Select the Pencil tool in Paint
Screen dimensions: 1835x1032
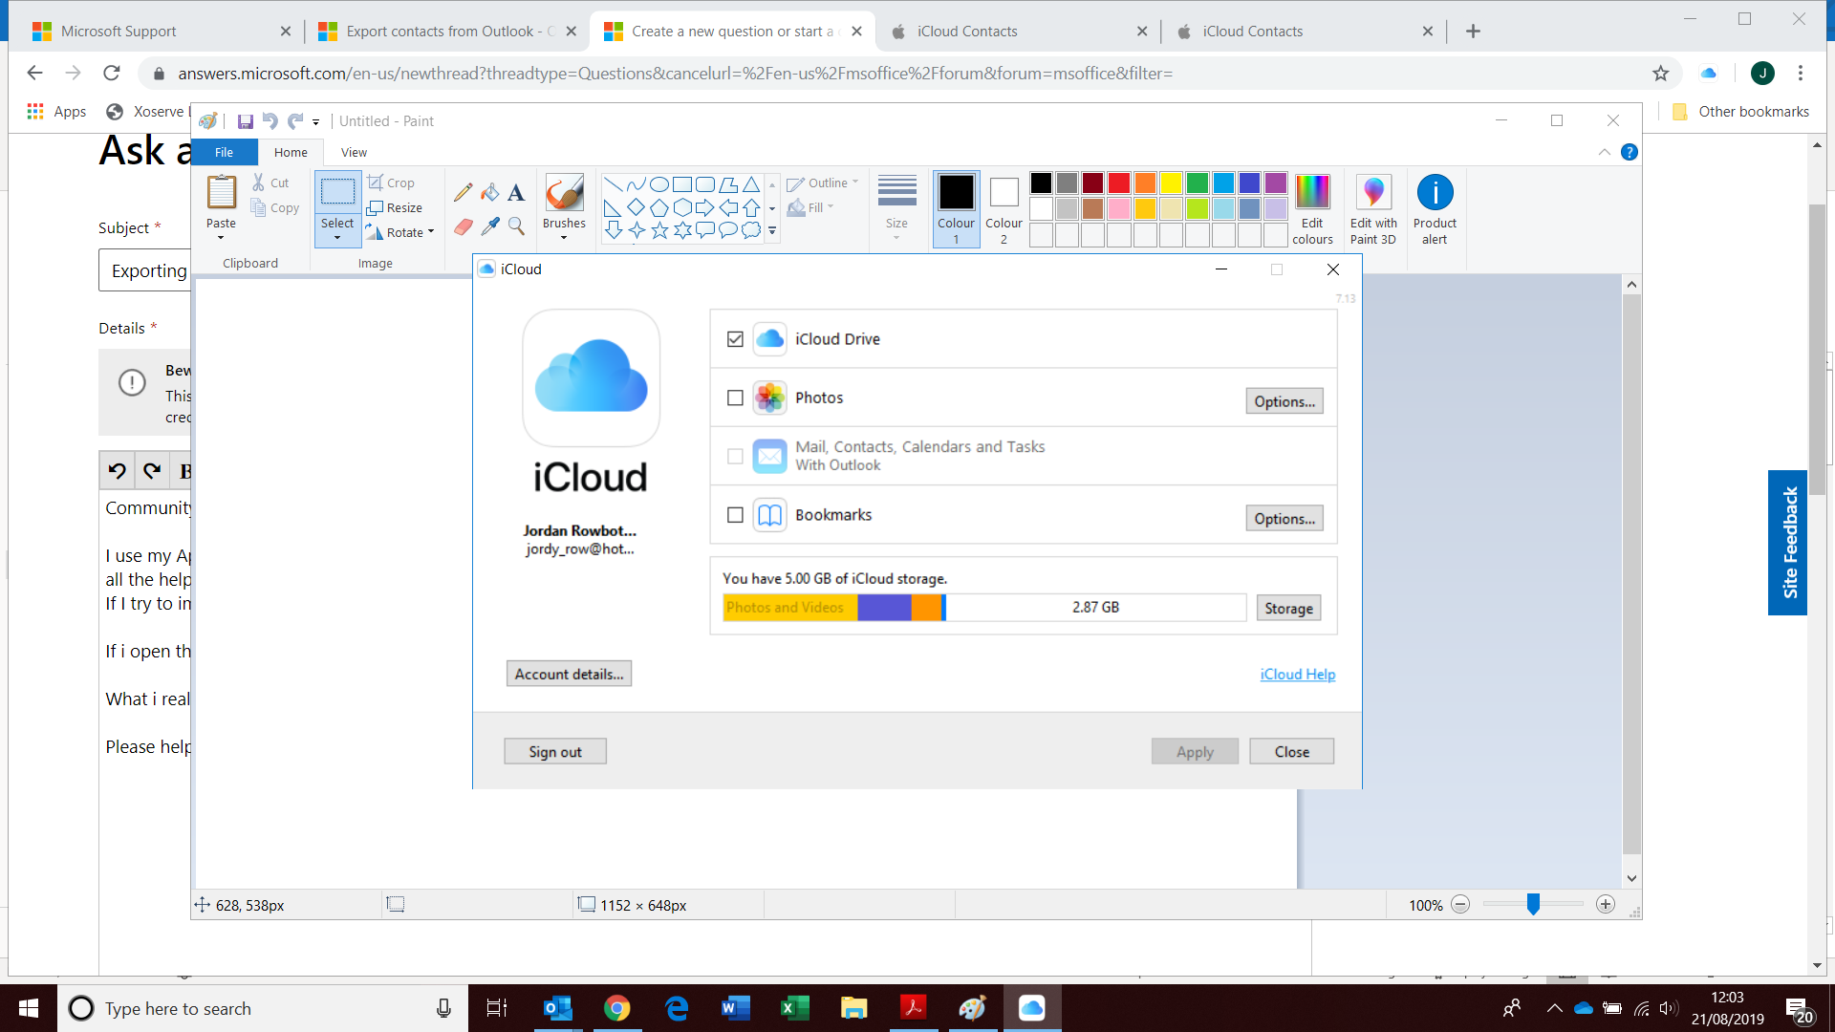[463, 193]
